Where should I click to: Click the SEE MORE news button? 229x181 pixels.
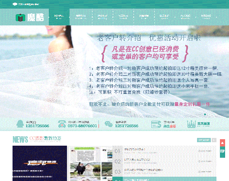click(x=204, y=140)
